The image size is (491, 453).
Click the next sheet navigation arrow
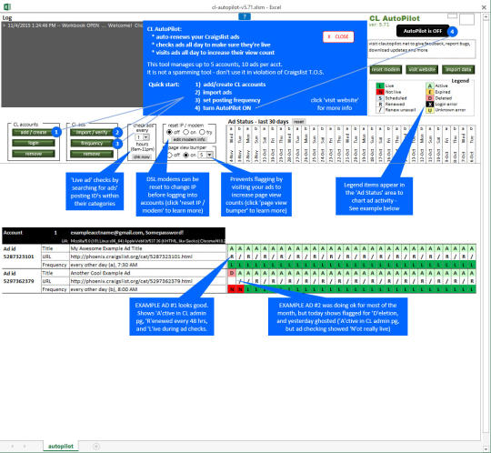coord(25,446)
